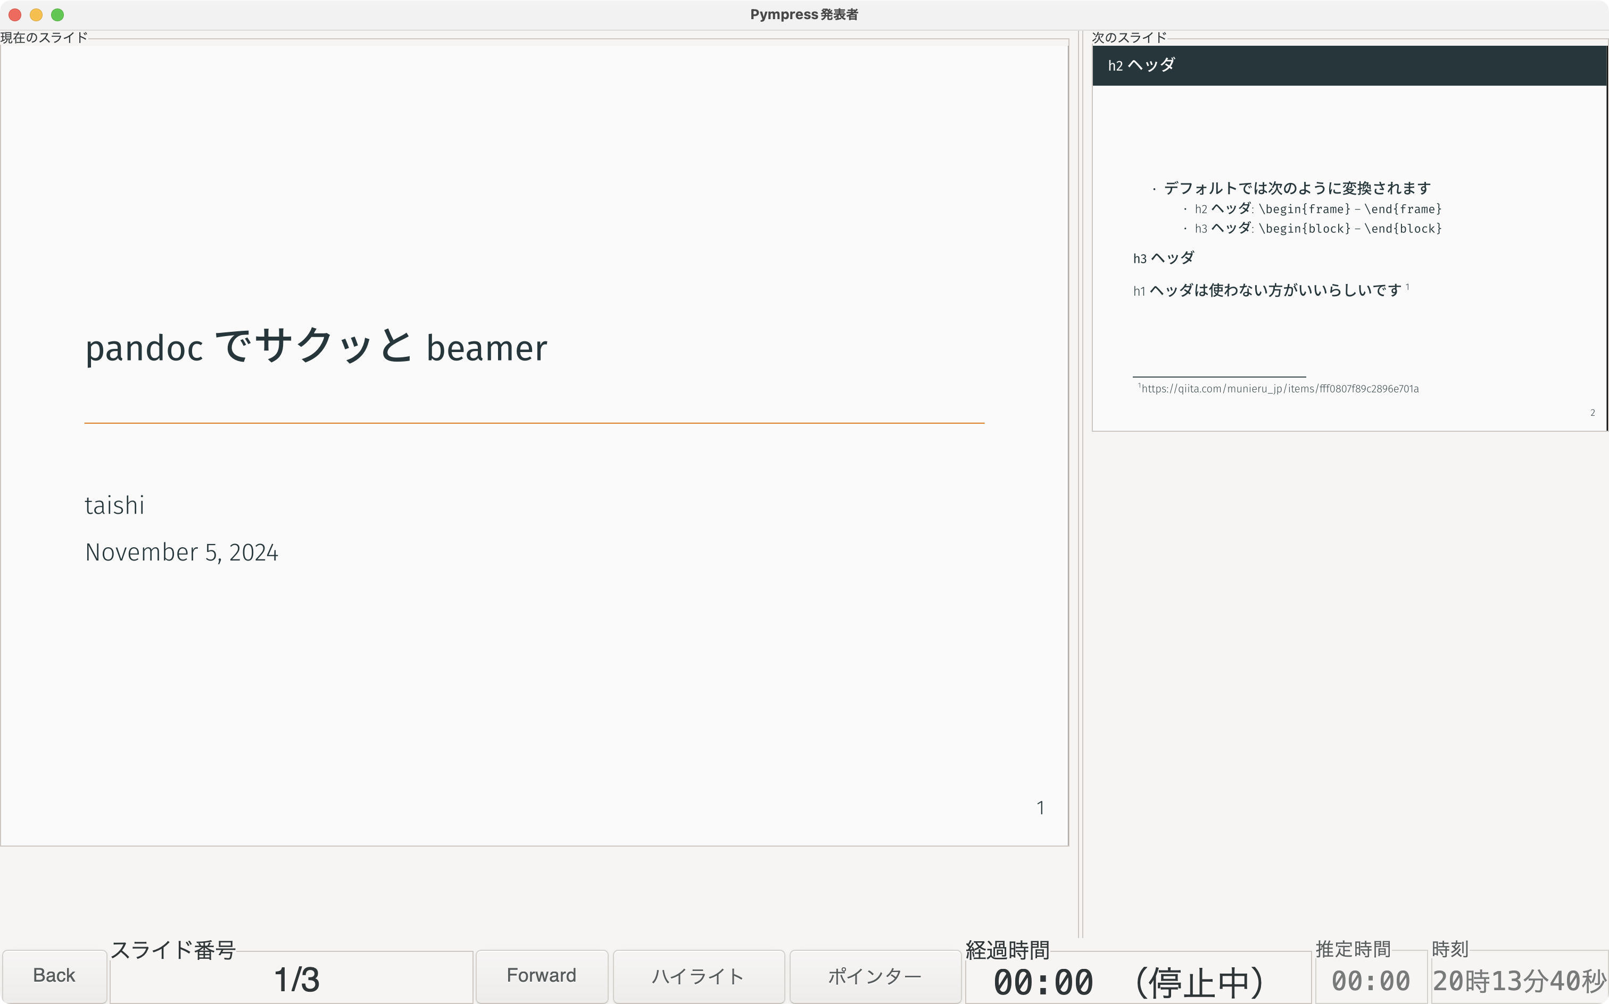Click the Back button
Image resolution: width=1609 pixels, height=1004 pixels.
[54, 975]
